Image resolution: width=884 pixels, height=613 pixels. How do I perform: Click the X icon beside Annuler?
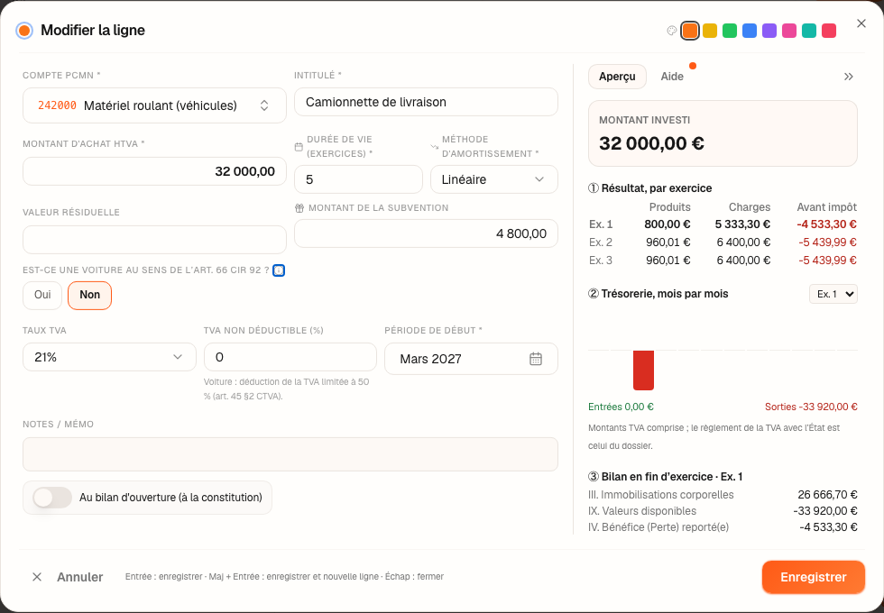point(37,577)
